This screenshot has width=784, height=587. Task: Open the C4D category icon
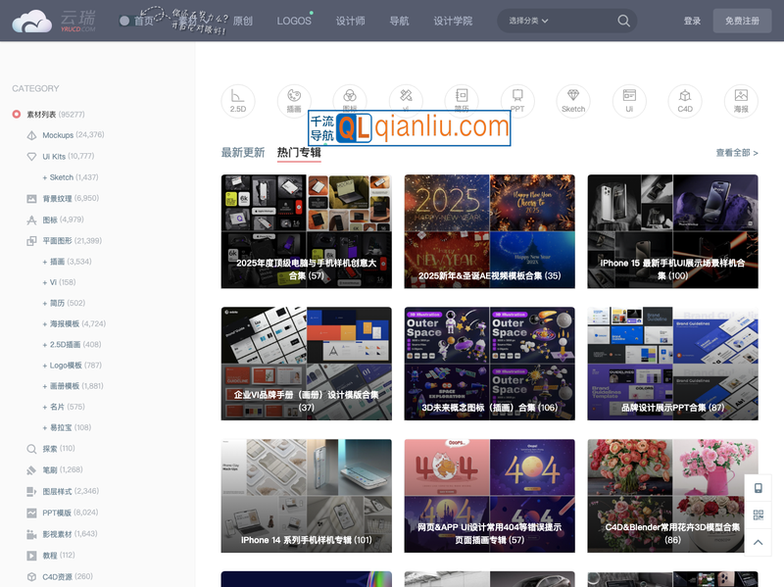tap(685, 101)
